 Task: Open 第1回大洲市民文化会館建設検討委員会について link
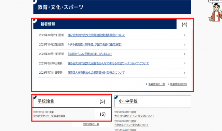96,73
